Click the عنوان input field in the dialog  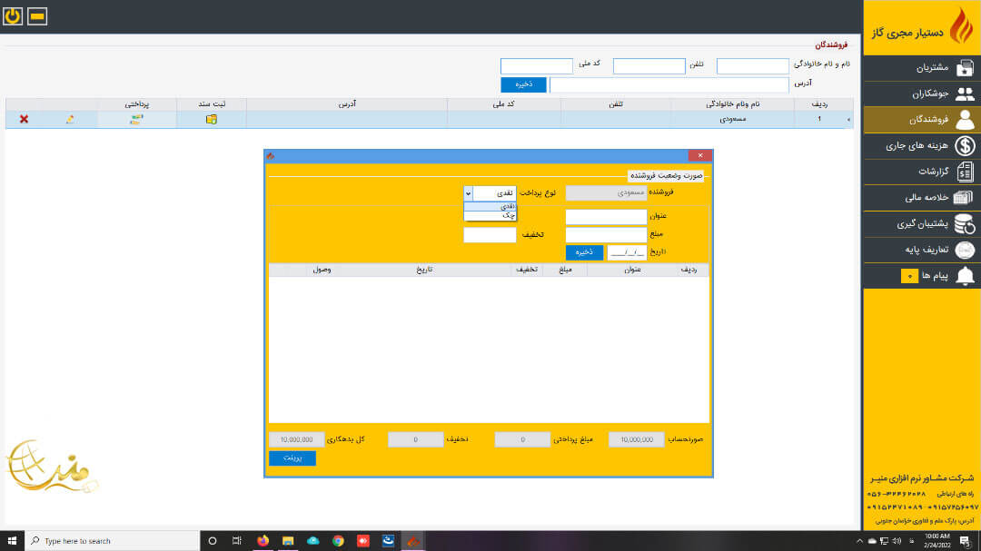(606, 217)
